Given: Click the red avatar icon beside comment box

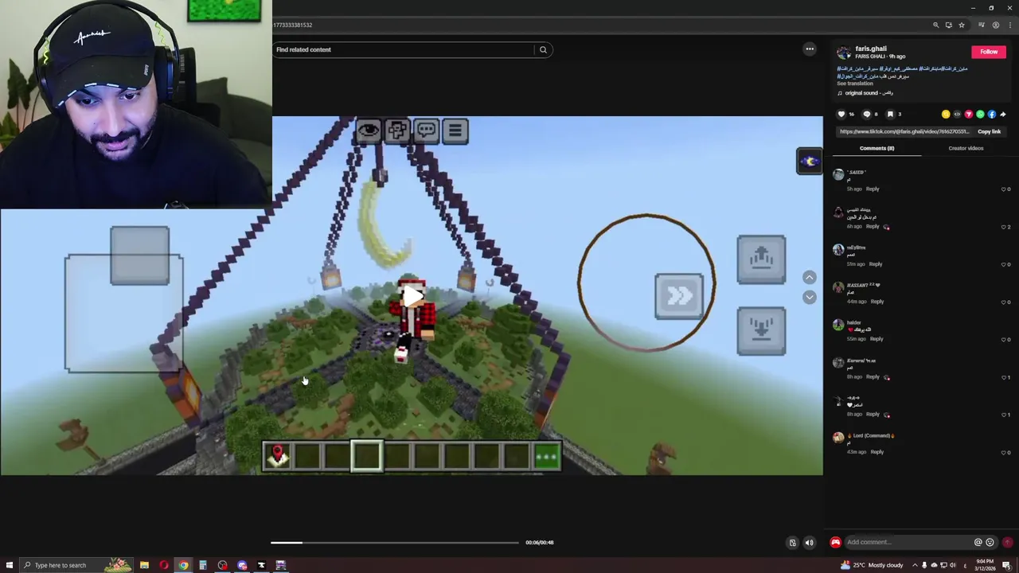Looking at the screenshot, I should coord(835,542).
